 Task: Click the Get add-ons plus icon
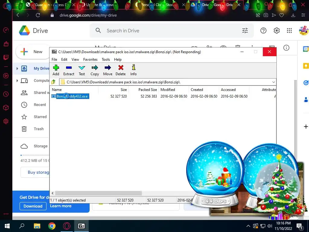click(306, 127)
